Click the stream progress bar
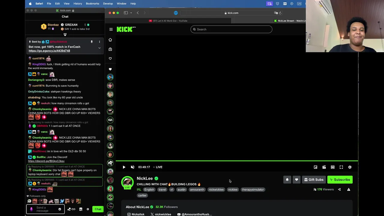This screenshot has width=384, height=216. (237, 161)
